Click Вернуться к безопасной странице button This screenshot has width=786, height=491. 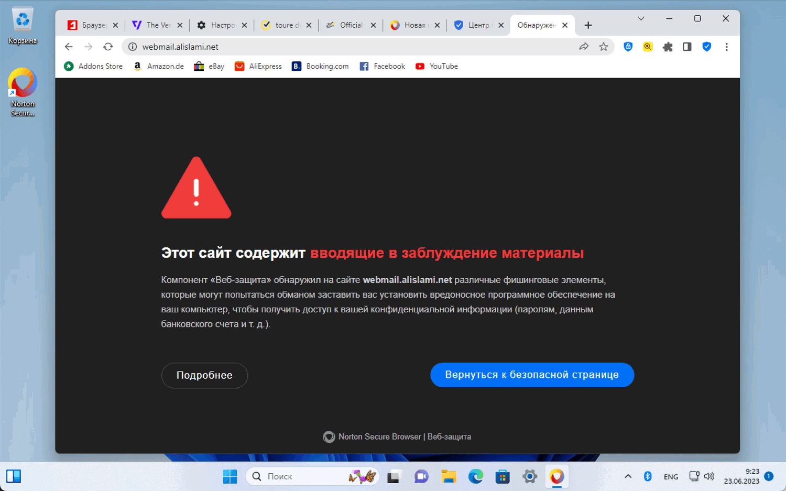pyautogui.click(x=532, y=375)
